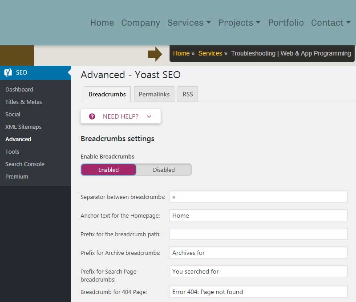This screenshot has width=356, height=302.
Task: Disable breadcrumbs using the Disabled toggle
Action: pos(164,170)
